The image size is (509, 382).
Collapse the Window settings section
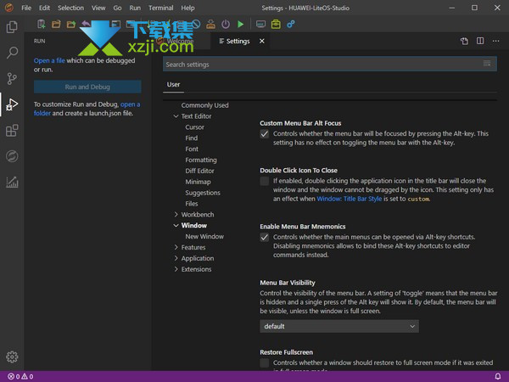click(x=176, y=226)
